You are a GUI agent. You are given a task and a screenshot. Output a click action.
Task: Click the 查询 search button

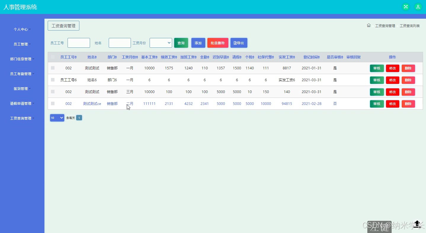coord(181,43)
